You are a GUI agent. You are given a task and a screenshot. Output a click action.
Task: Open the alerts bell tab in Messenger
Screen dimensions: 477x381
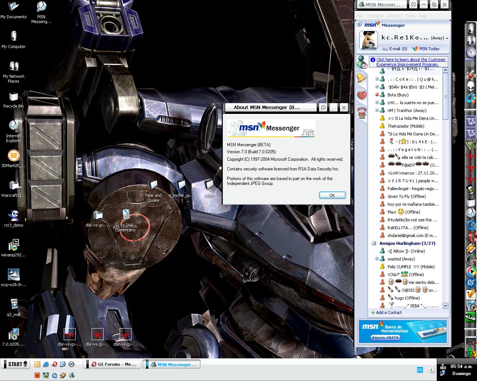361,78
